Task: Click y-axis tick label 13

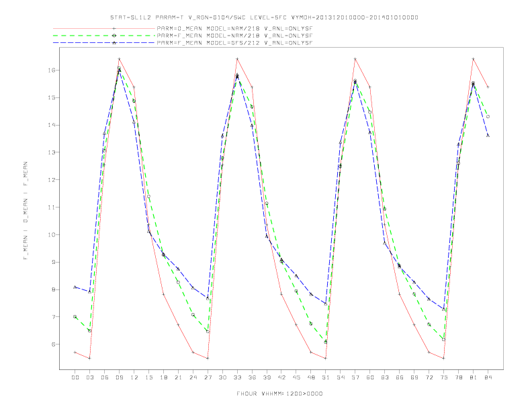Action: click(52, 152)
